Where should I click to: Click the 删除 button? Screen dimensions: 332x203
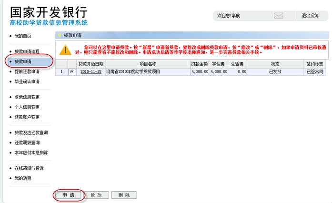(124, 195)
